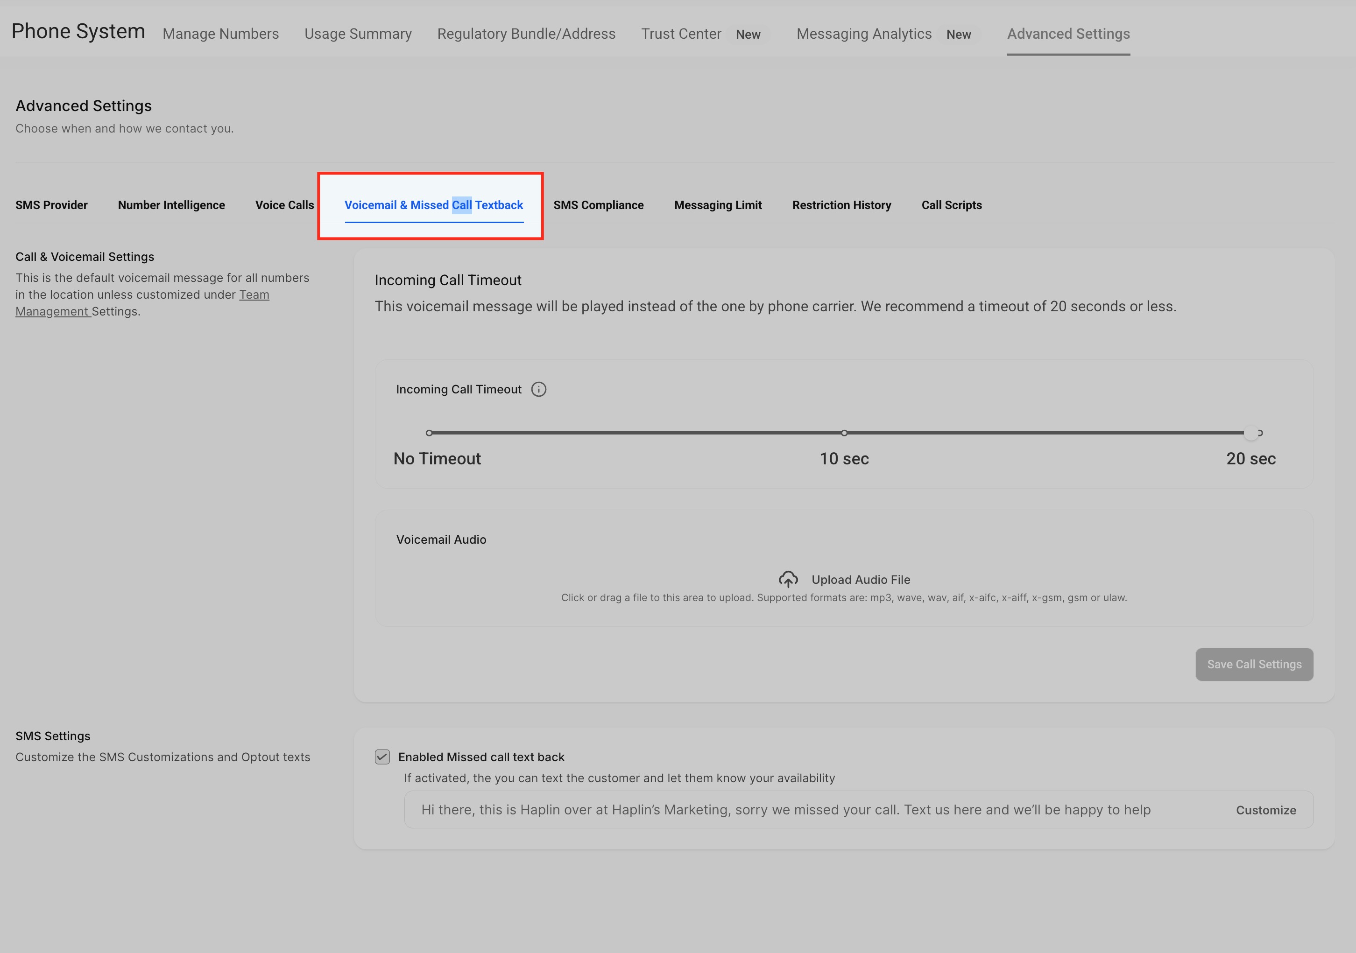The image size is (1356, 953).
Task: Follow the Team Management link
Action: [254, 294]
